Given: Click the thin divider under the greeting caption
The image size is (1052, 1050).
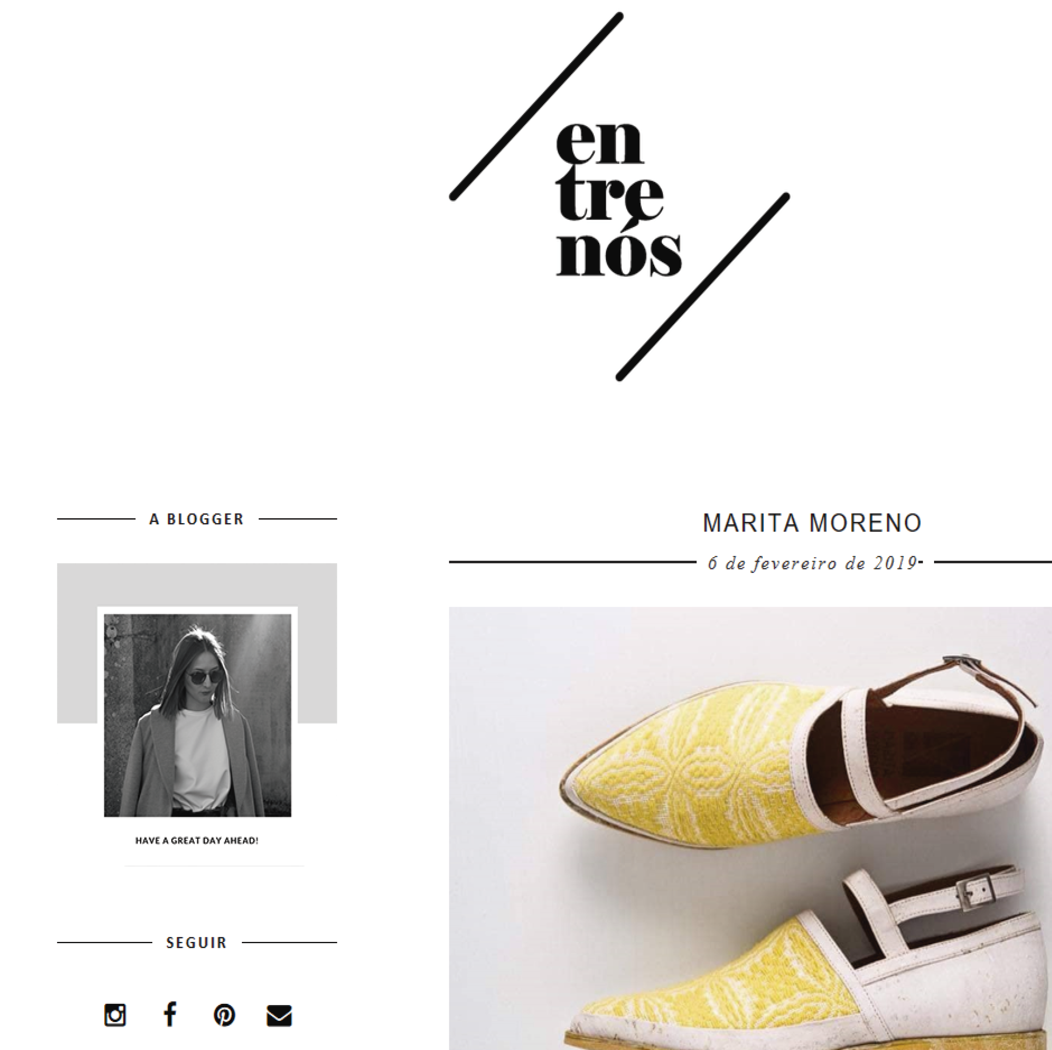Looking at the screenshot, I should [215, 865].
